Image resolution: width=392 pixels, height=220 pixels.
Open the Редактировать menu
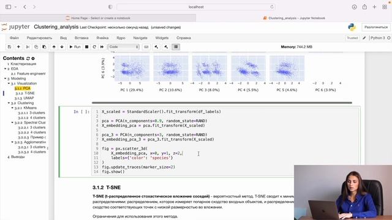[39, 38]
